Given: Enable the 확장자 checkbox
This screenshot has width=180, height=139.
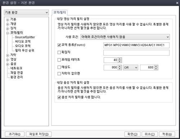Looking at the screenshot, I should 59,53.
